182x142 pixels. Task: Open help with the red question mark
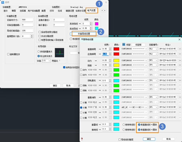tap(82, 139)
